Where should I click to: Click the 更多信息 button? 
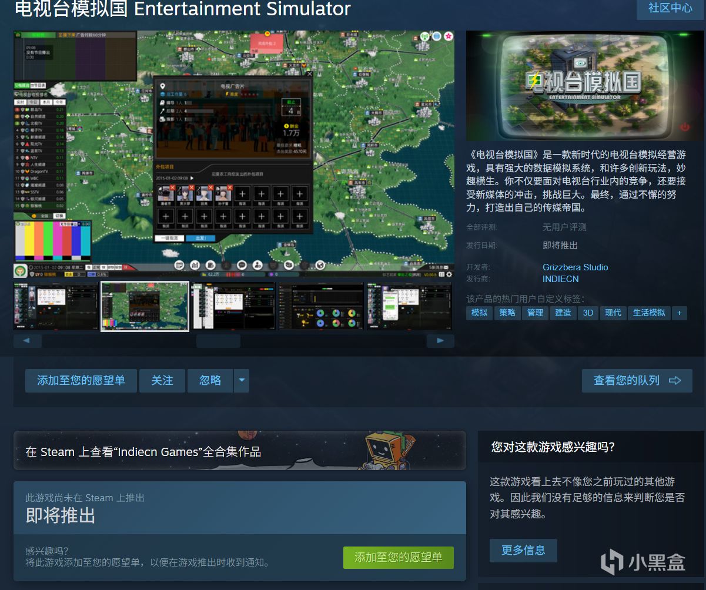tap(523, 551)
